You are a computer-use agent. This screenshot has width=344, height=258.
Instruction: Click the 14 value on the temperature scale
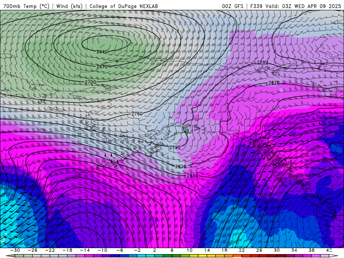click(x=207, y=250)
